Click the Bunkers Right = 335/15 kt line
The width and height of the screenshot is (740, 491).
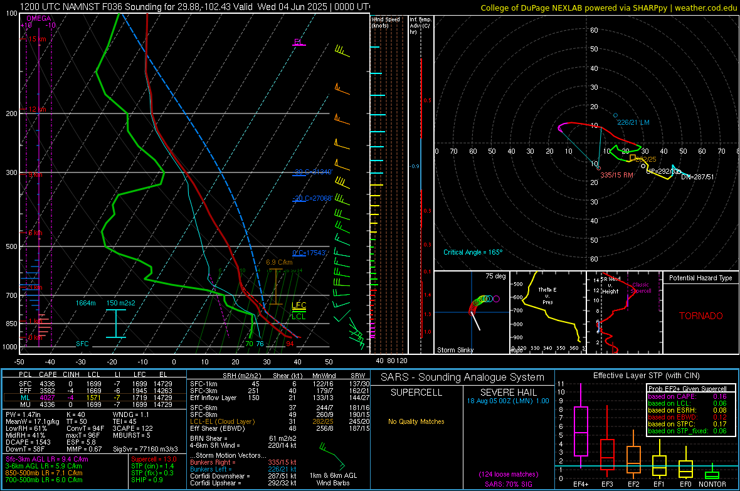(243, 462)
